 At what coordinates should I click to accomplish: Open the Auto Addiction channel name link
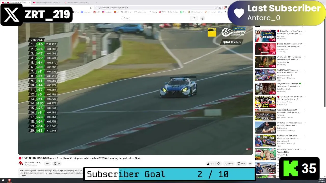pyautogui.click(x=32, y=162)
